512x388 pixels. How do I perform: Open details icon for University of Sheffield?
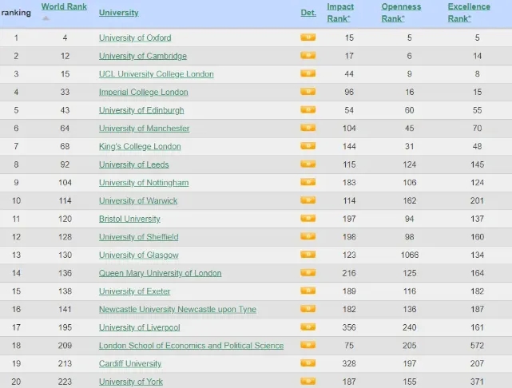click(308, 236)
